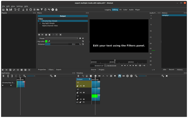Move filter down with chevron button
The height and width of the screenshot is (118, 188).
click(57, 35)
